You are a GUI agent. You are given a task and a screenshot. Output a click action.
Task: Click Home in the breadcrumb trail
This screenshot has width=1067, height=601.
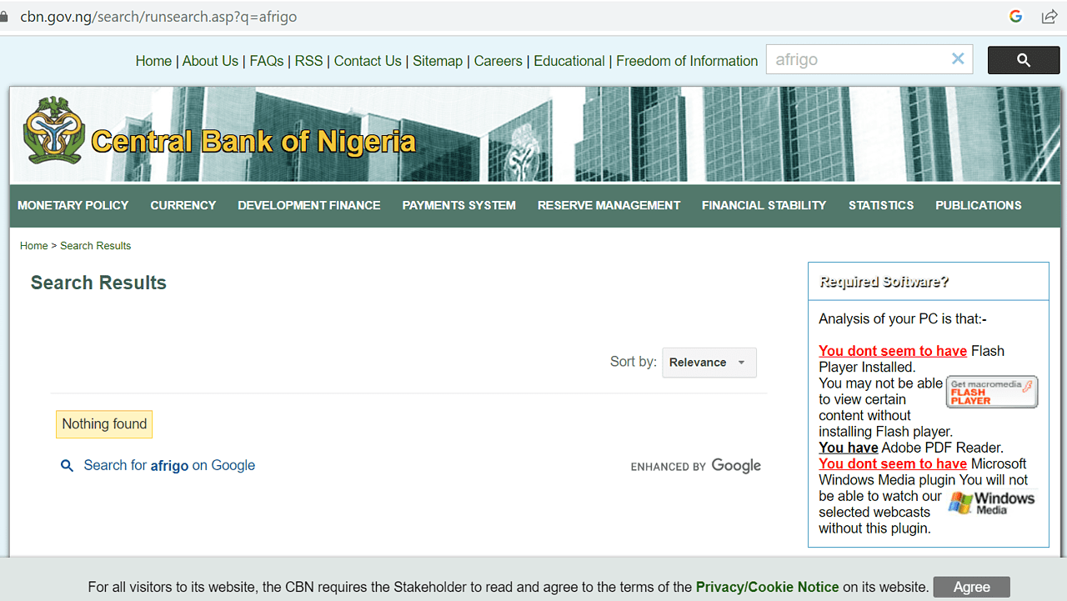click(x=33, y=246)
